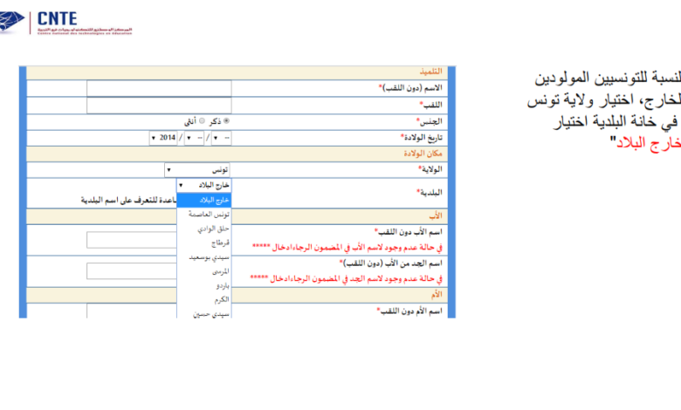This screenshot has width=681, height=410.
Task: Click the first name field (الاسم دون اللقب)
Action: coord(159,88)
